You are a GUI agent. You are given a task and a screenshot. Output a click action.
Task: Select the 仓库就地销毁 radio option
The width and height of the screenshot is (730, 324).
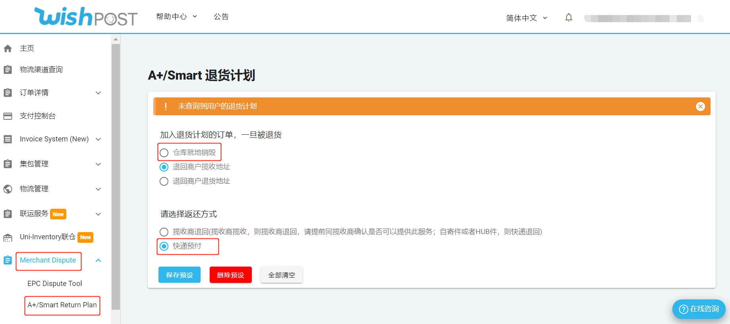point(164,153)
